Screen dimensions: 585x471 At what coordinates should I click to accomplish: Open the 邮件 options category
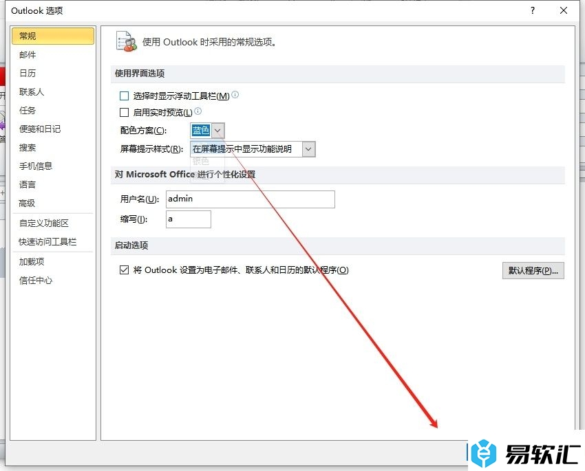(x=28, y=55)
